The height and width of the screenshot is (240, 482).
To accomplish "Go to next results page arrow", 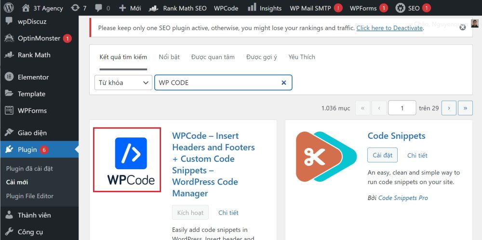I will [449, 108].
